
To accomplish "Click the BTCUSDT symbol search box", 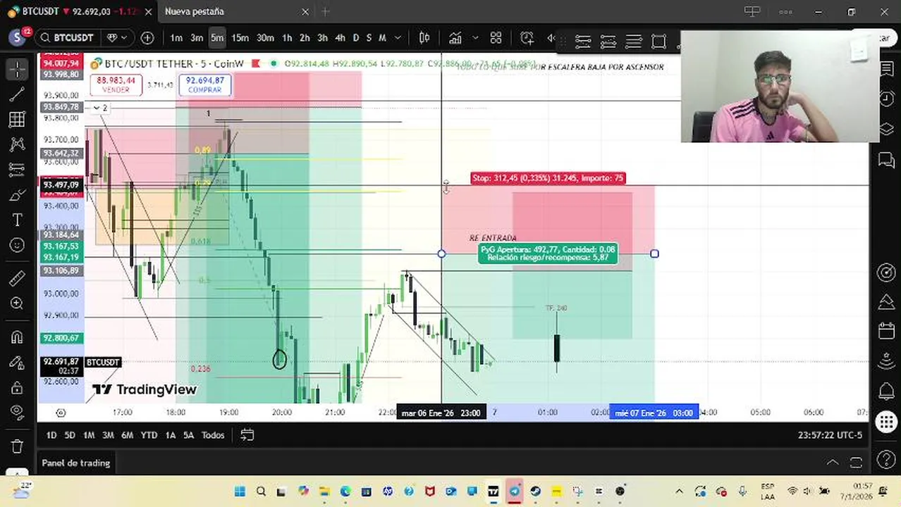I will coord(66,37).
